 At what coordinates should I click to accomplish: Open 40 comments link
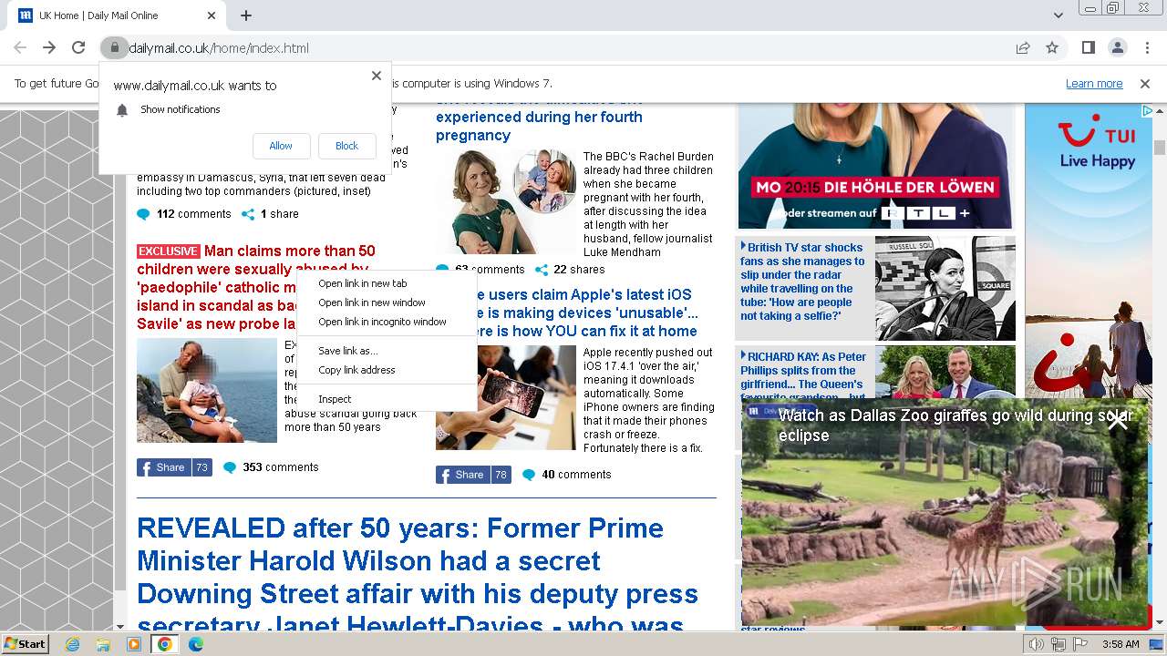(x=566, y=475)
